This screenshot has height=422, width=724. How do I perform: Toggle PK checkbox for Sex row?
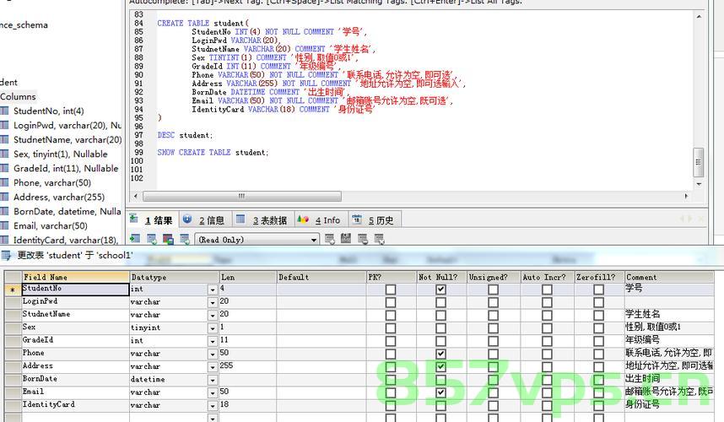tap(391, 328)
